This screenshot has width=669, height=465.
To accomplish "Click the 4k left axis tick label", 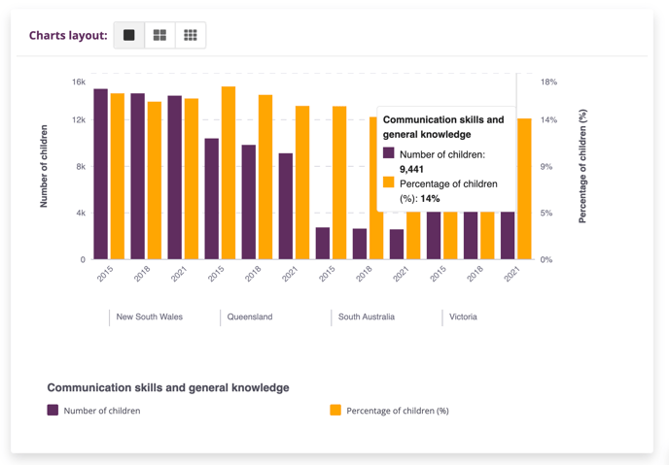I will [x=81, y=213].
